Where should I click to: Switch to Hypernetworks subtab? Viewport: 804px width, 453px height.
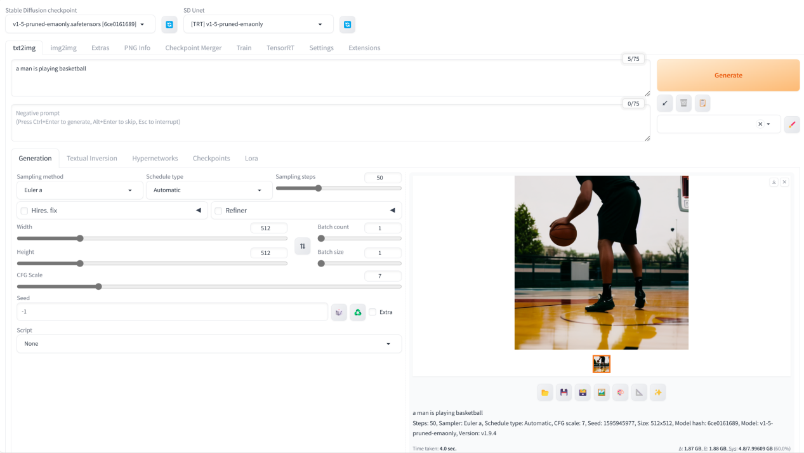pyautogui.click(x=155, y=158)
